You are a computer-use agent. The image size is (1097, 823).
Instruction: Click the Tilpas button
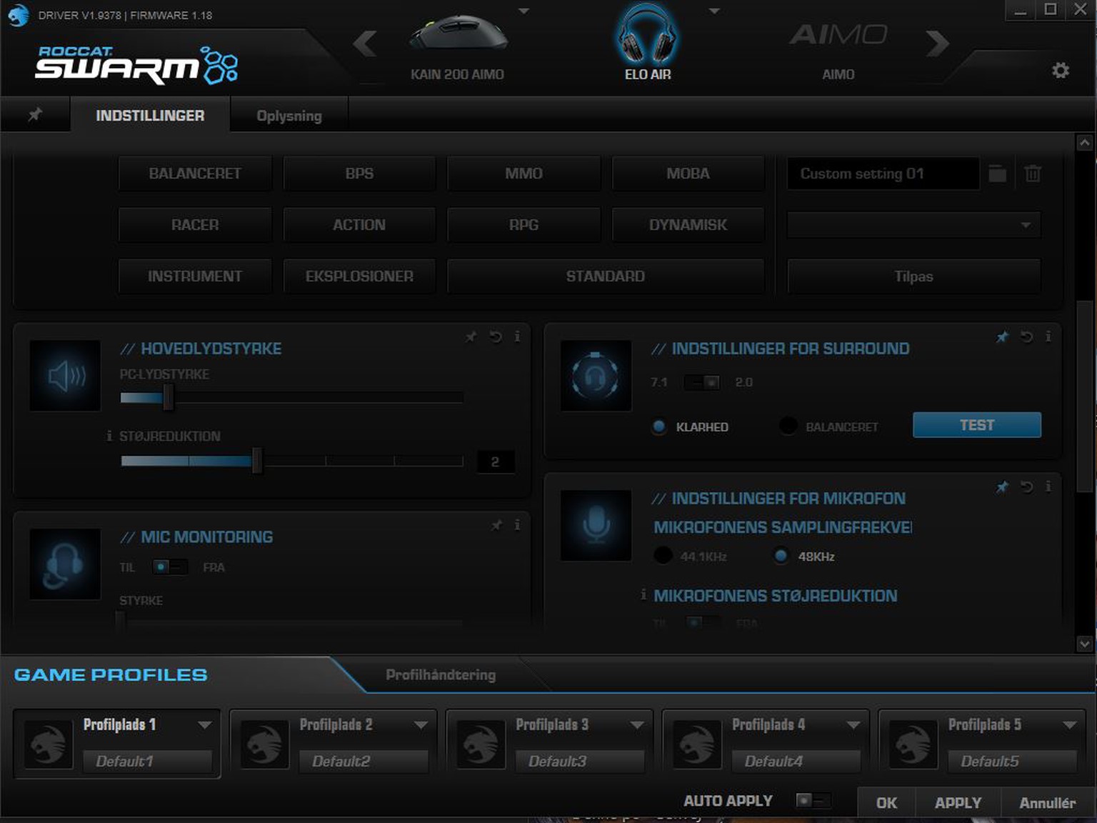[913, 276]
